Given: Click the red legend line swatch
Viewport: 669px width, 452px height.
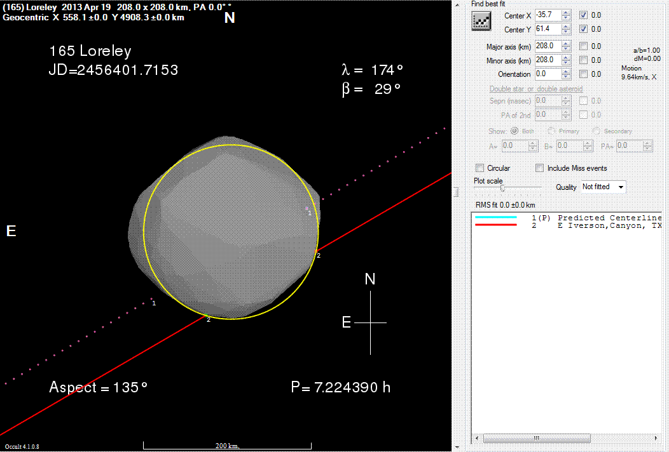Looking at the screenshot, I should coord(496,225).
